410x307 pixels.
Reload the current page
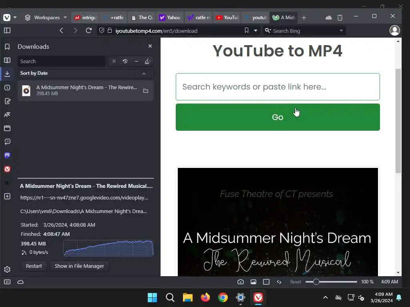click(x=88, y=30)
